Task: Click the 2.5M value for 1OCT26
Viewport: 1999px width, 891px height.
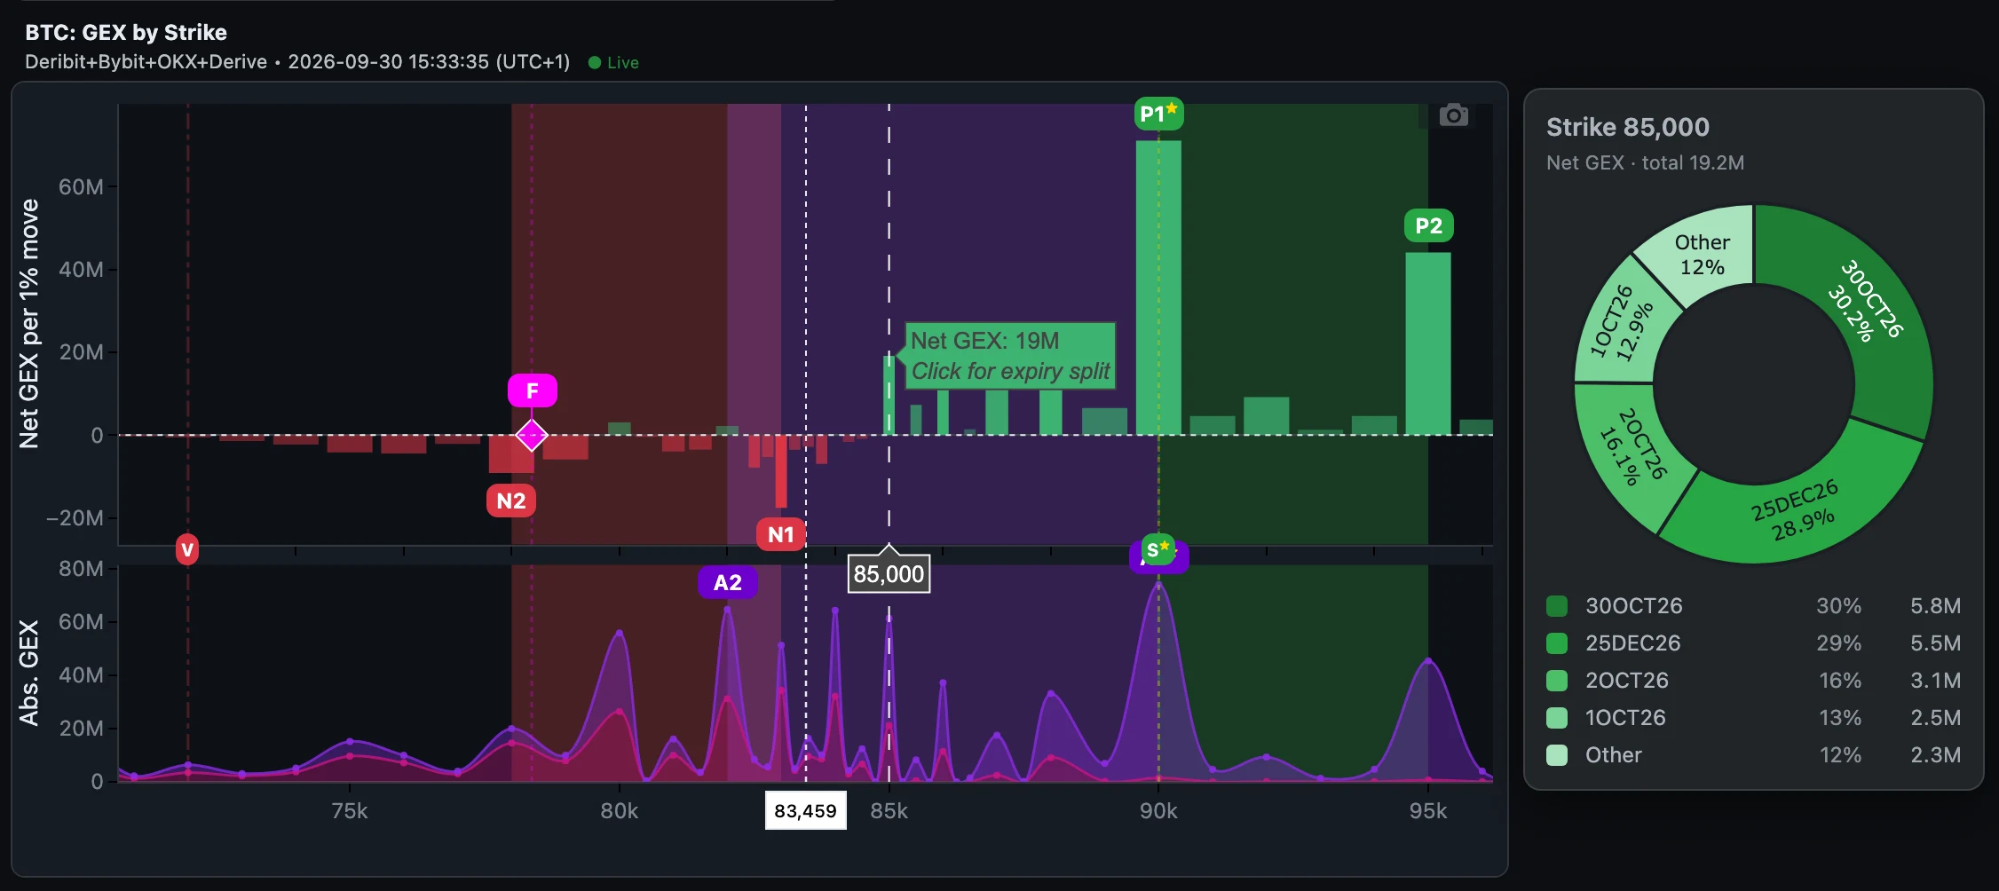Action: coord(1935,718)
